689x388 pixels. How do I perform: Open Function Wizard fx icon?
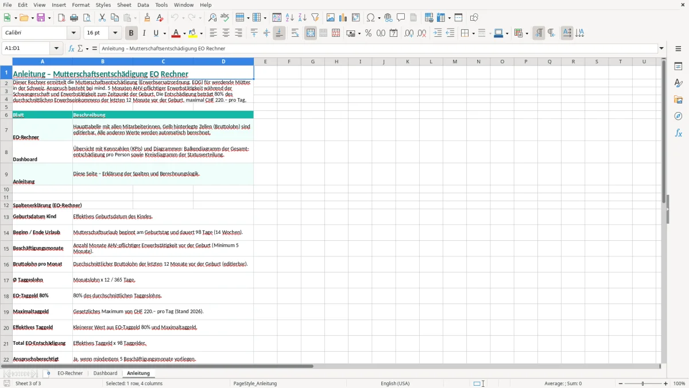tap(71, 48)
